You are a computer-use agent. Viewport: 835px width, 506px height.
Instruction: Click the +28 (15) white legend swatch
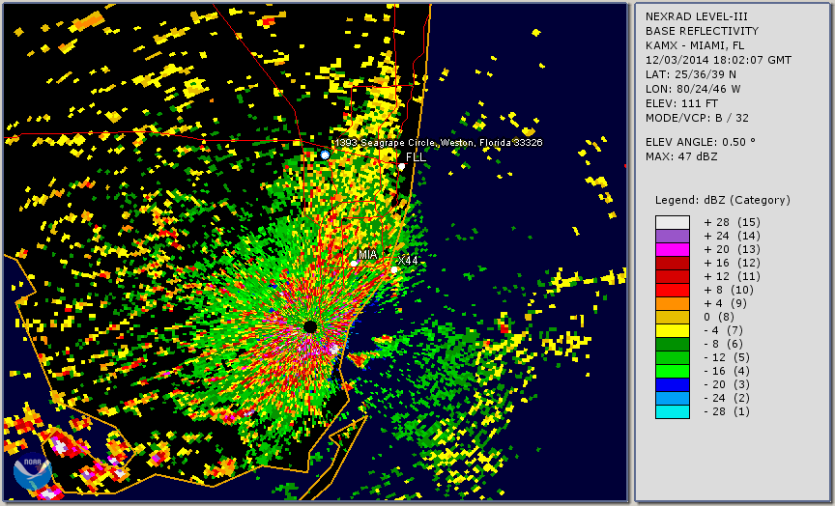click(x=673, y=222)
